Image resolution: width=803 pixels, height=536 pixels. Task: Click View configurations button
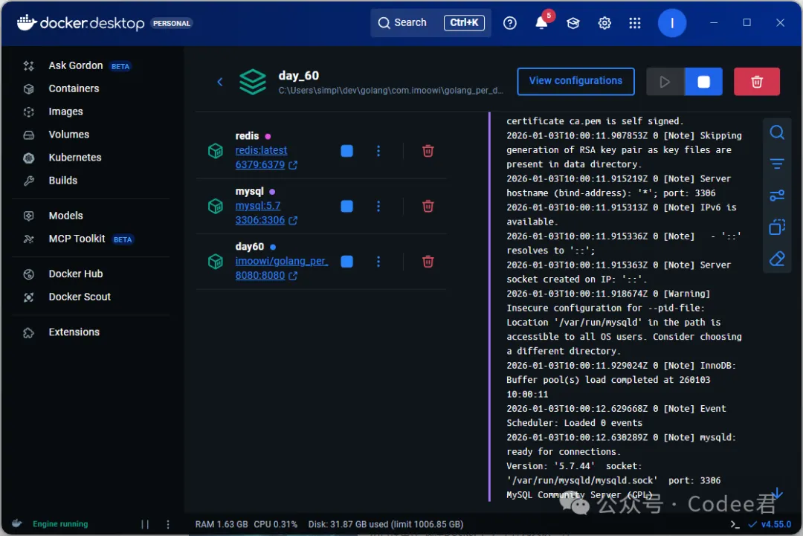575,81
